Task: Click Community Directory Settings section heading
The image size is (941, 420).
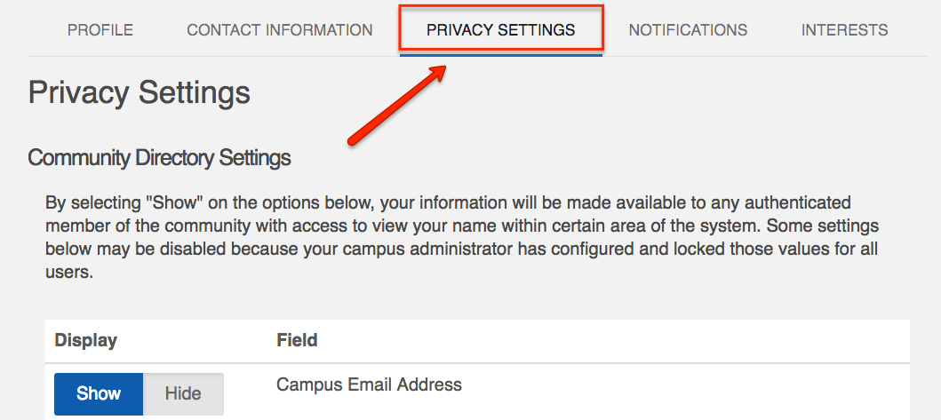Action: click(159, 158)
